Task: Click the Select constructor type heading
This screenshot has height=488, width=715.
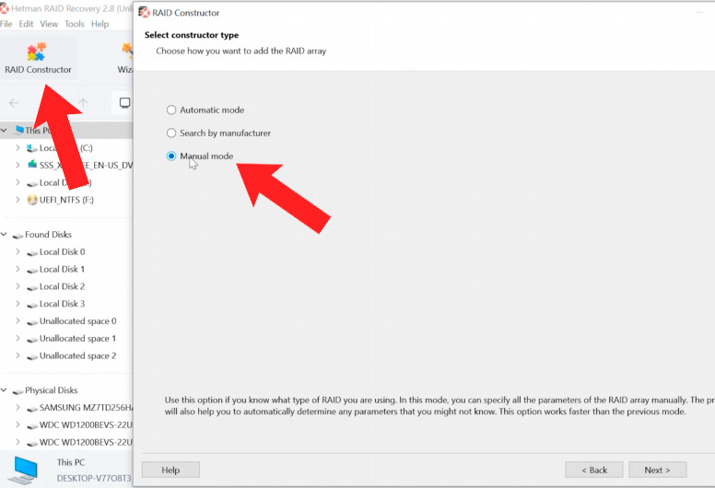Action: 192,35
